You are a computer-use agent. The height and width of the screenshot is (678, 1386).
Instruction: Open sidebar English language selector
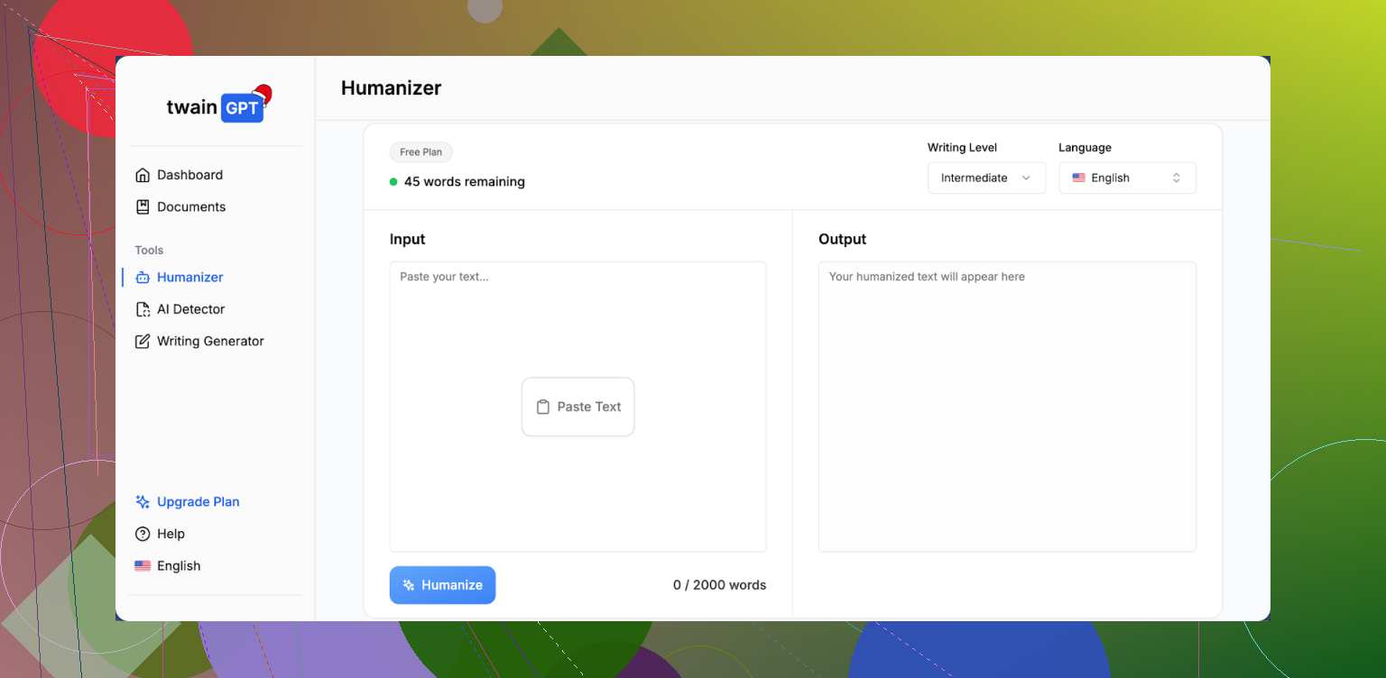(x=168, y=566)
